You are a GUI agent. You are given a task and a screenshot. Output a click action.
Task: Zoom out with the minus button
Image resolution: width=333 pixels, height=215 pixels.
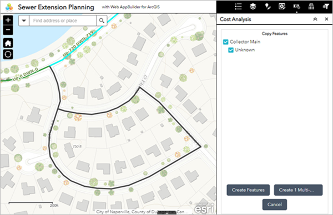(x=8, y=30)
